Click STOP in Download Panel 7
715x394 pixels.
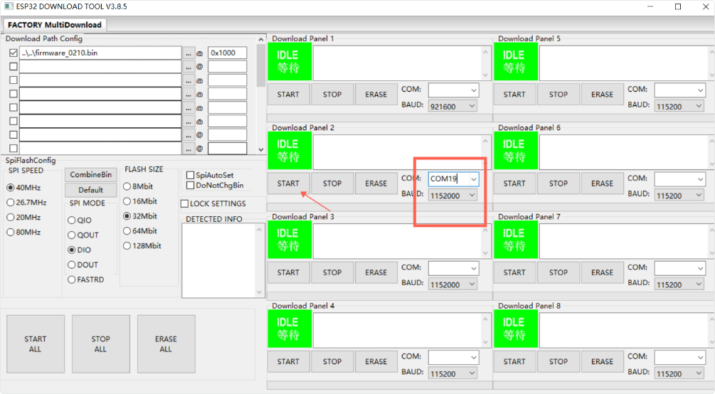pos(558,272)
